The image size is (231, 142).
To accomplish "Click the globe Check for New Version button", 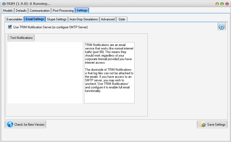I will (25, 124).
